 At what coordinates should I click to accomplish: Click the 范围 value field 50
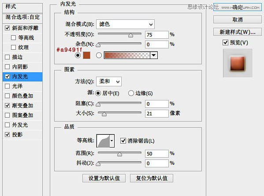[x=157, y=154]
